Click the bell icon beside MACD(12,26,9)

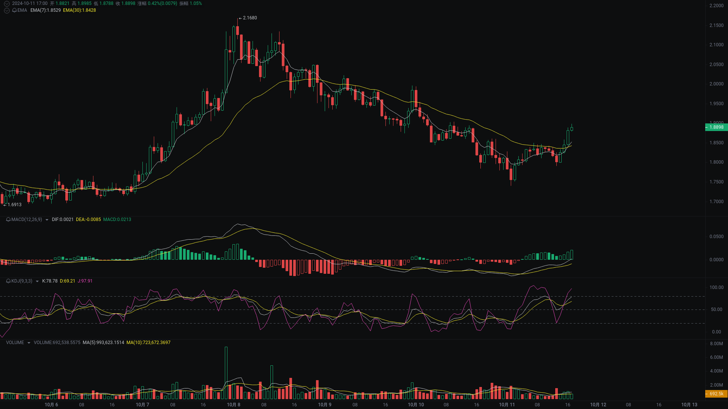click(x=8, y=220)
